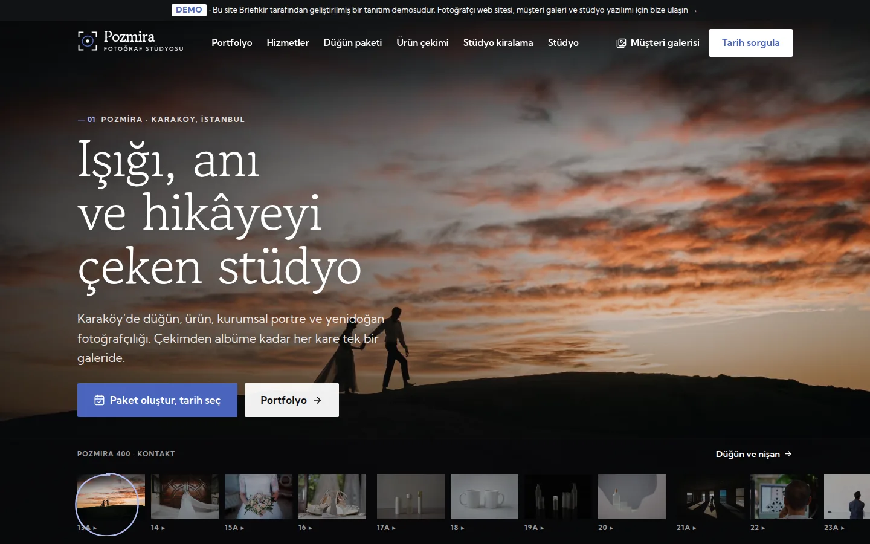The image size is (870, 544).
Task: Choose the bouquet thumbnail 15A
Action: tap(259, 497)
